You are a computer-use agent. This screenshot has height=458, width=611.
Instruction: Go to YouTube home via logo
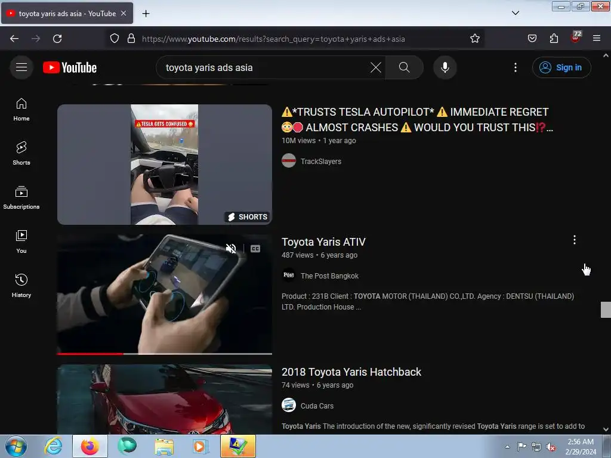70,67
